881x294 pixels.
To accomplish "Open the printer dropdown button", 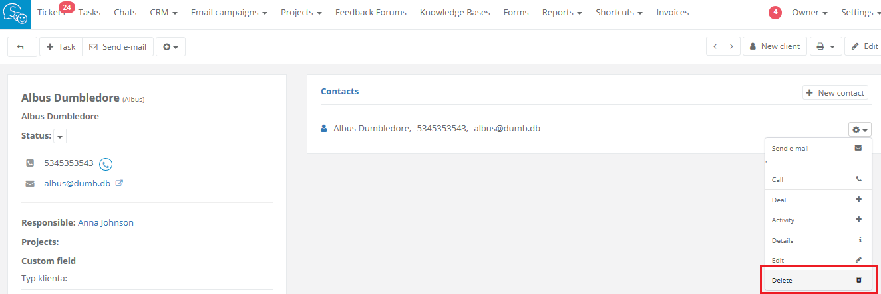I will (825, 47).
